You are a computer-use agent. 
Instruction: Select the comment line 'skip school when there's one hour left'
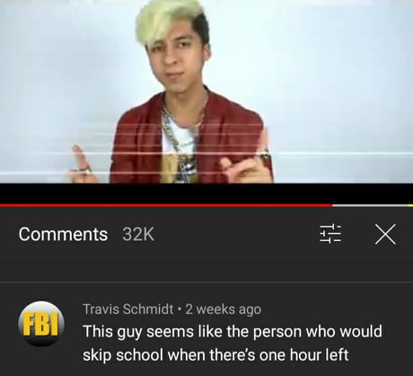[215, 355]
